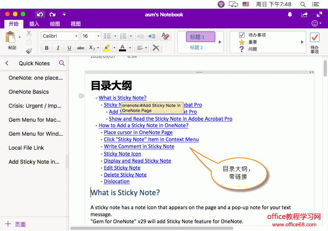Open the Calibri font name dropdown
Viewport: 328px width, 231px height.
[76, 36]
